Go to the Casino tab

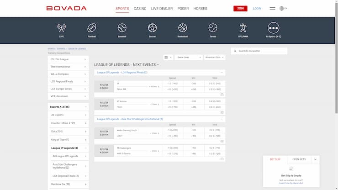coord(140,9)
